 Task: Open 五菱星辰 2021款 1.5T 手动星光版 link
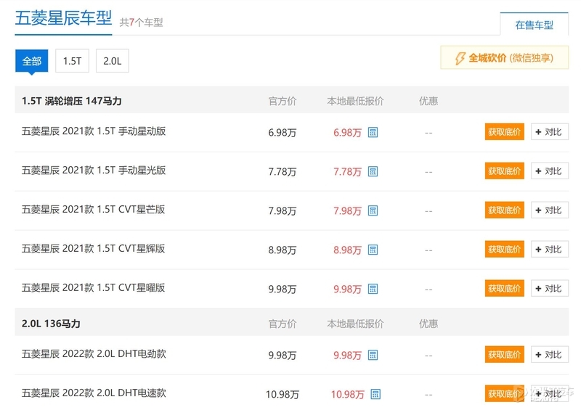[x=94, y=171]
